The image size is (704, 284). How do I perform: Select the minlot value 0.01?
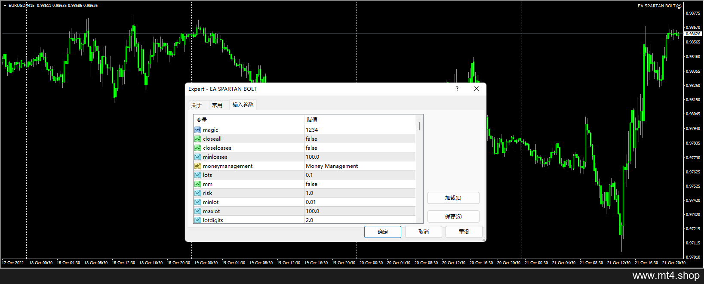tap(360, 202)
